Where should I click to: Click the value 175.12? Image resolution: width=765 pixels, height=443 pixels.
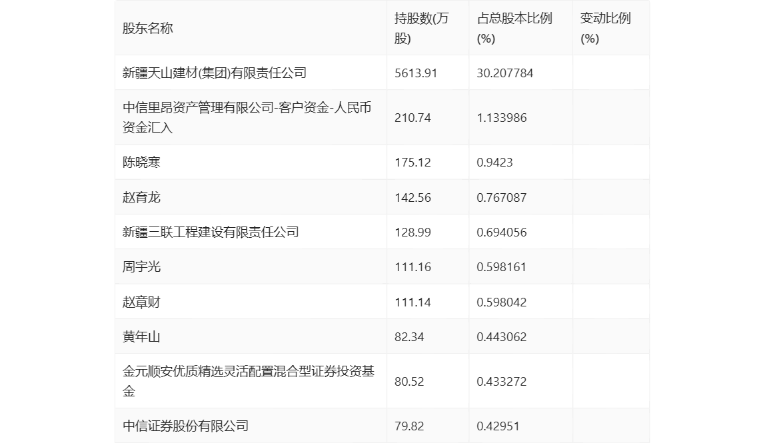coord(412,163)
